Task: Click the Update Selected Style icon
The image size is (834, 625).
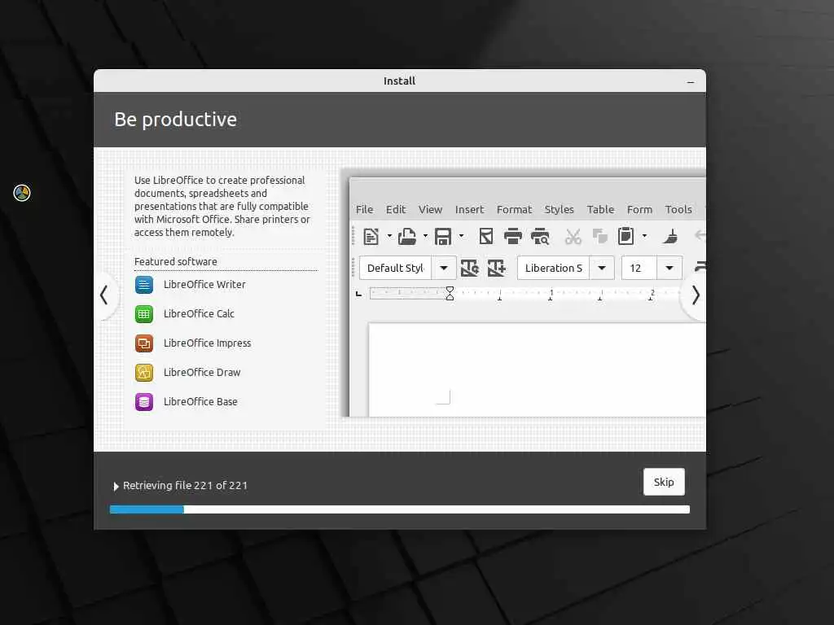Action: coord(469,268)
